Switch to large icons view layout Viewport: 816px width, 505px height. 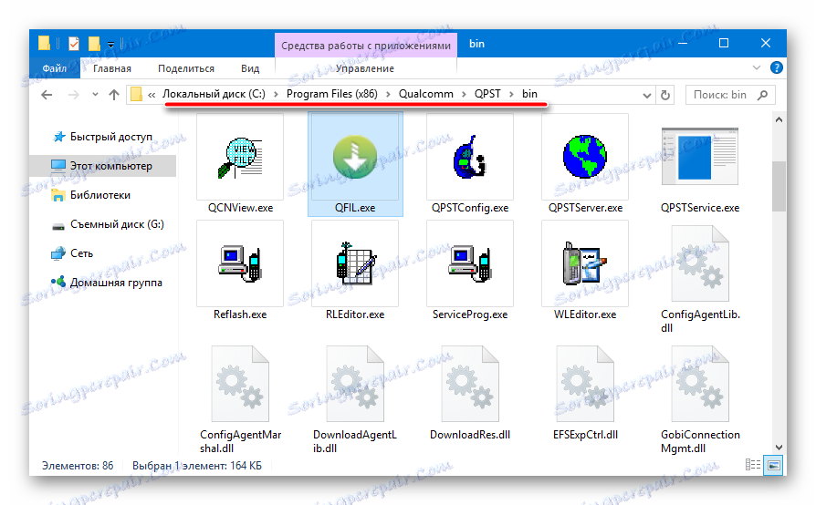774,465
